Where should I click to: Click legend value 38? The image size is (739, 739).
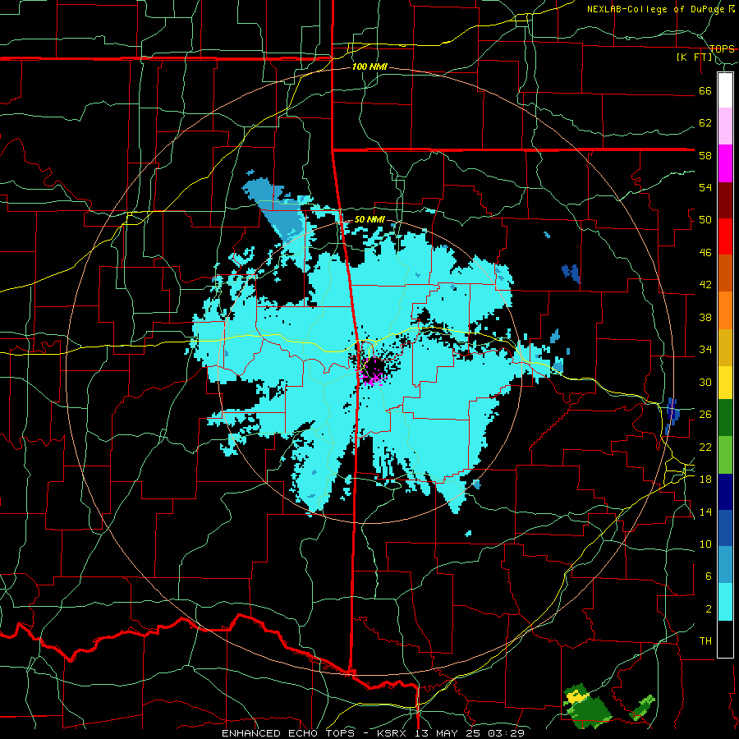[705, 317]
